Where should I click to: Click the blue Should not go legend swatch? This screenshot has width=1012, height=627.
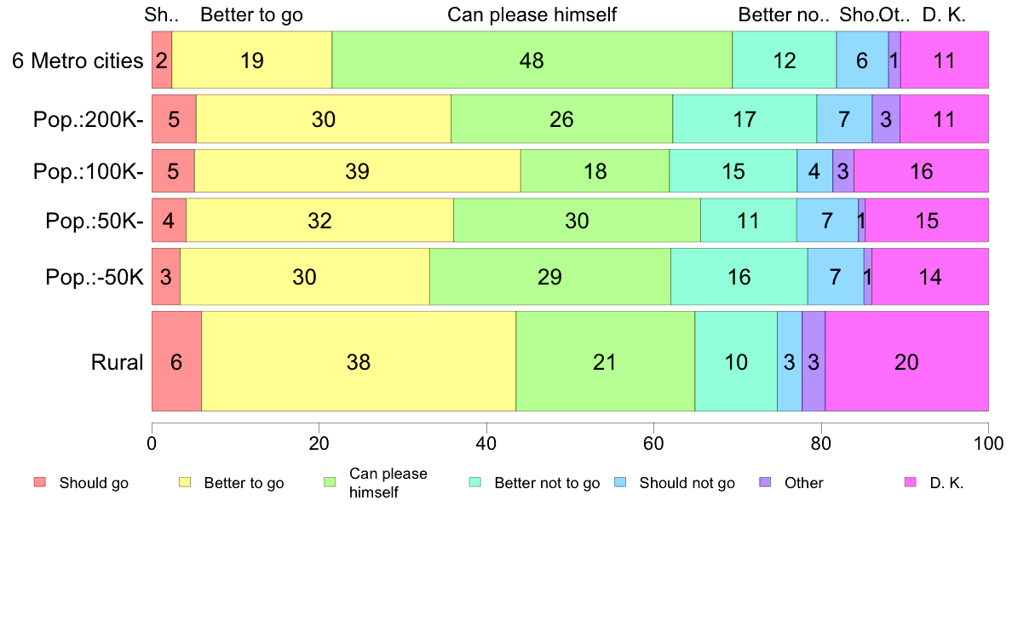pyautogui.click(x=621, y=482)
